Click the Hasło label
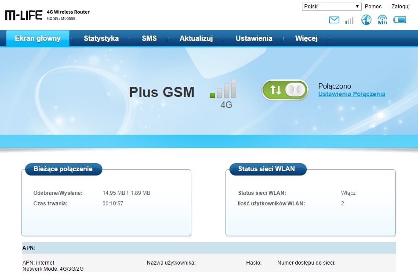The width and height of the screenshot is (418, 276). pos(254,263)
